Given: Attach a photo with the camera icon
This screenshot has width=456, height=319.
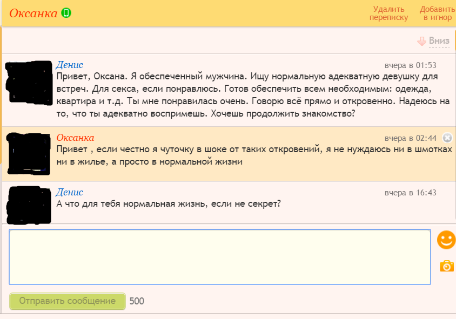Looking at the screenshot, I should (446, 266).
